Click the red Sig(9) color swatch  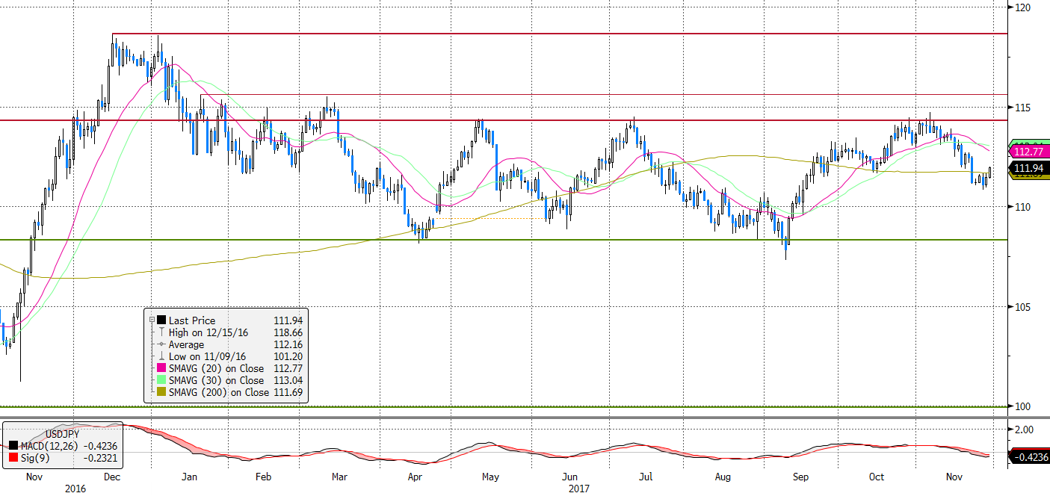click(13, 458)
